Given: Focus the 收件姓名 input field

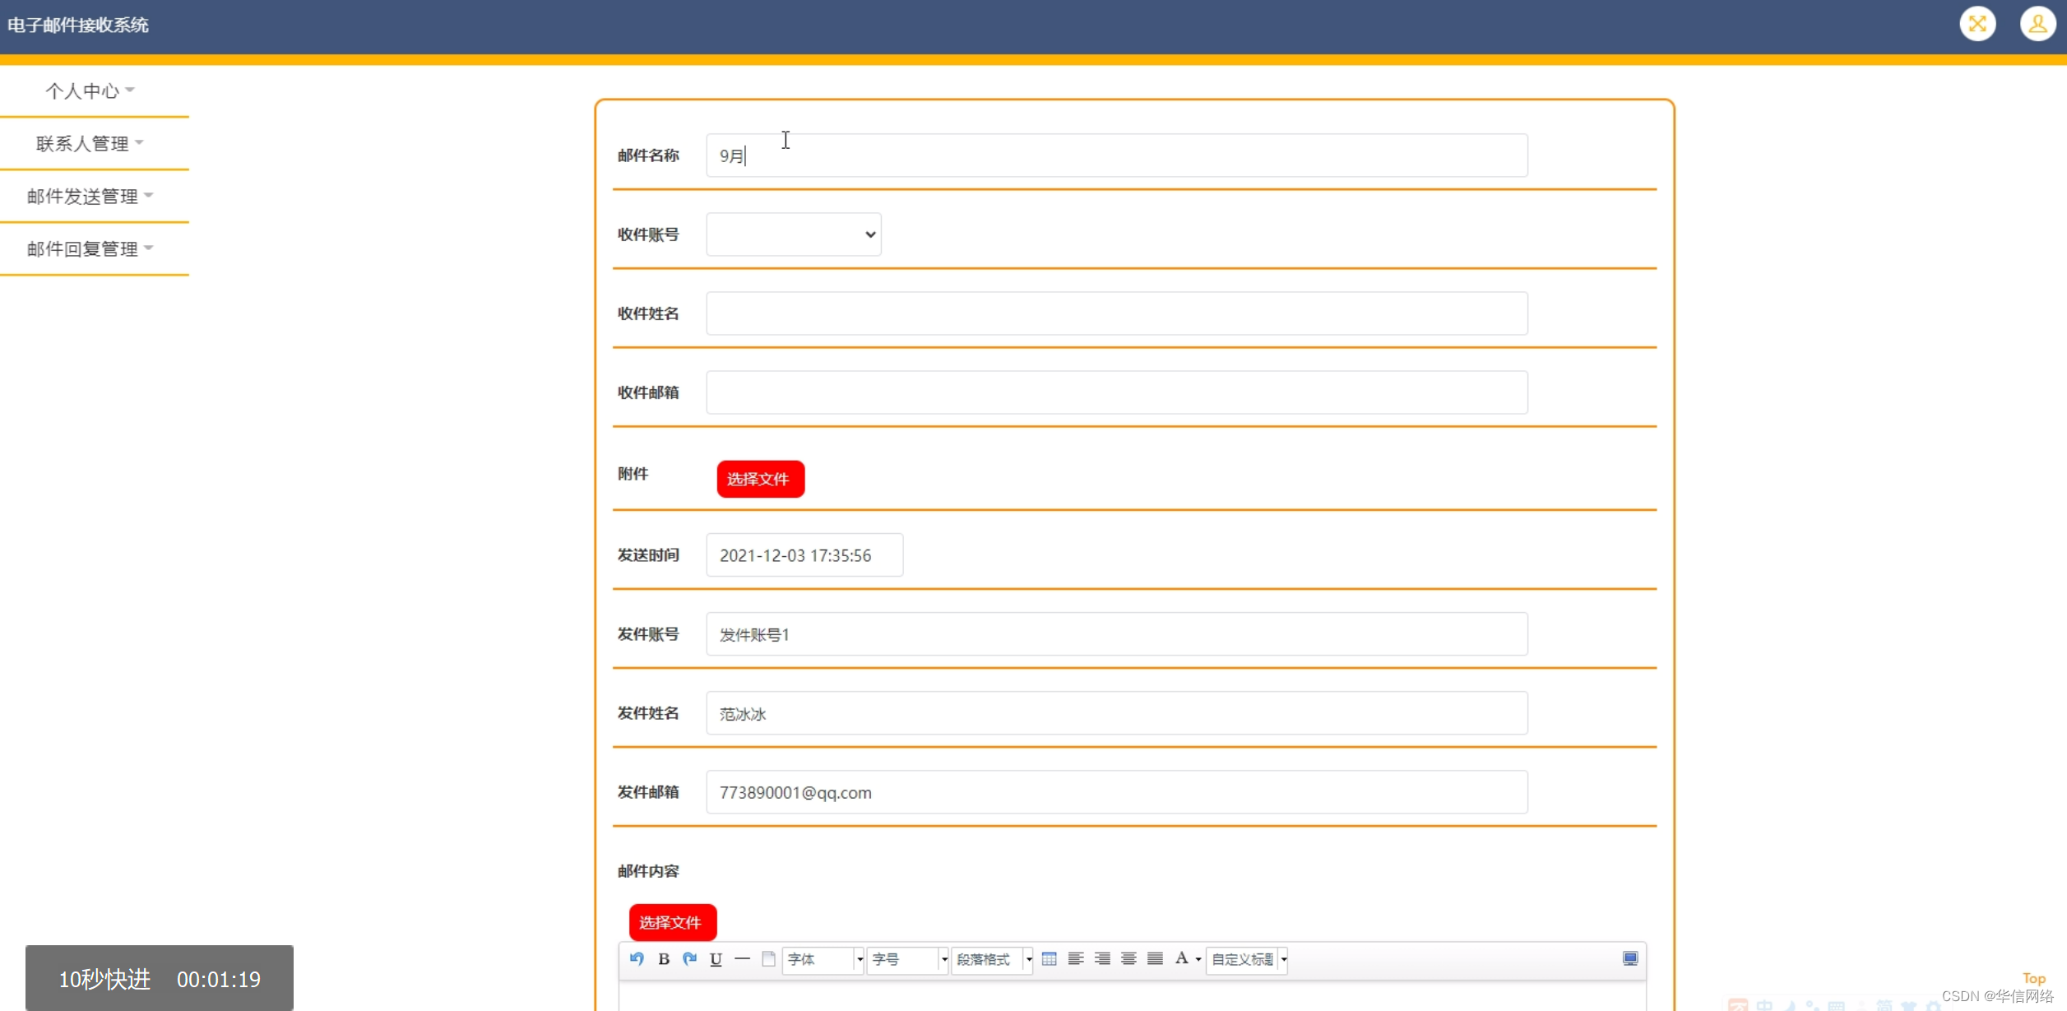Looking at the screenshot, I should click(1116, 313).
